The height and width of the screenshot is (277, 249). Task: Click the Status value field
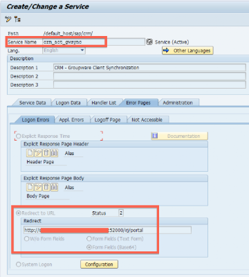(121, 213)
